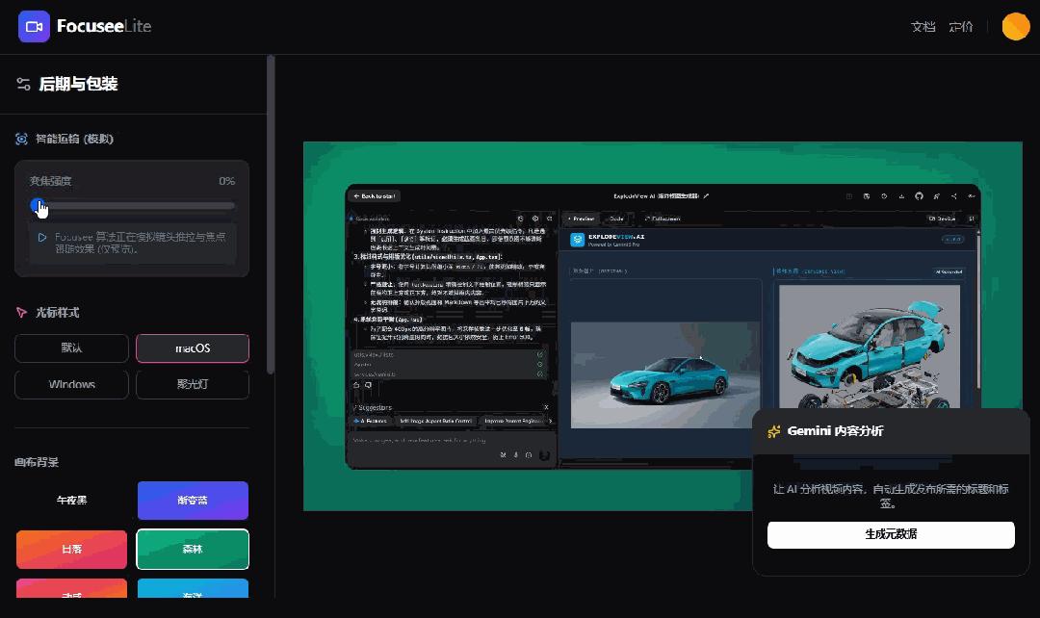The height and width of the screenshot is (618, 1040).
Task: Click the 生成元数据 button
Action: [x=891, y=534]
